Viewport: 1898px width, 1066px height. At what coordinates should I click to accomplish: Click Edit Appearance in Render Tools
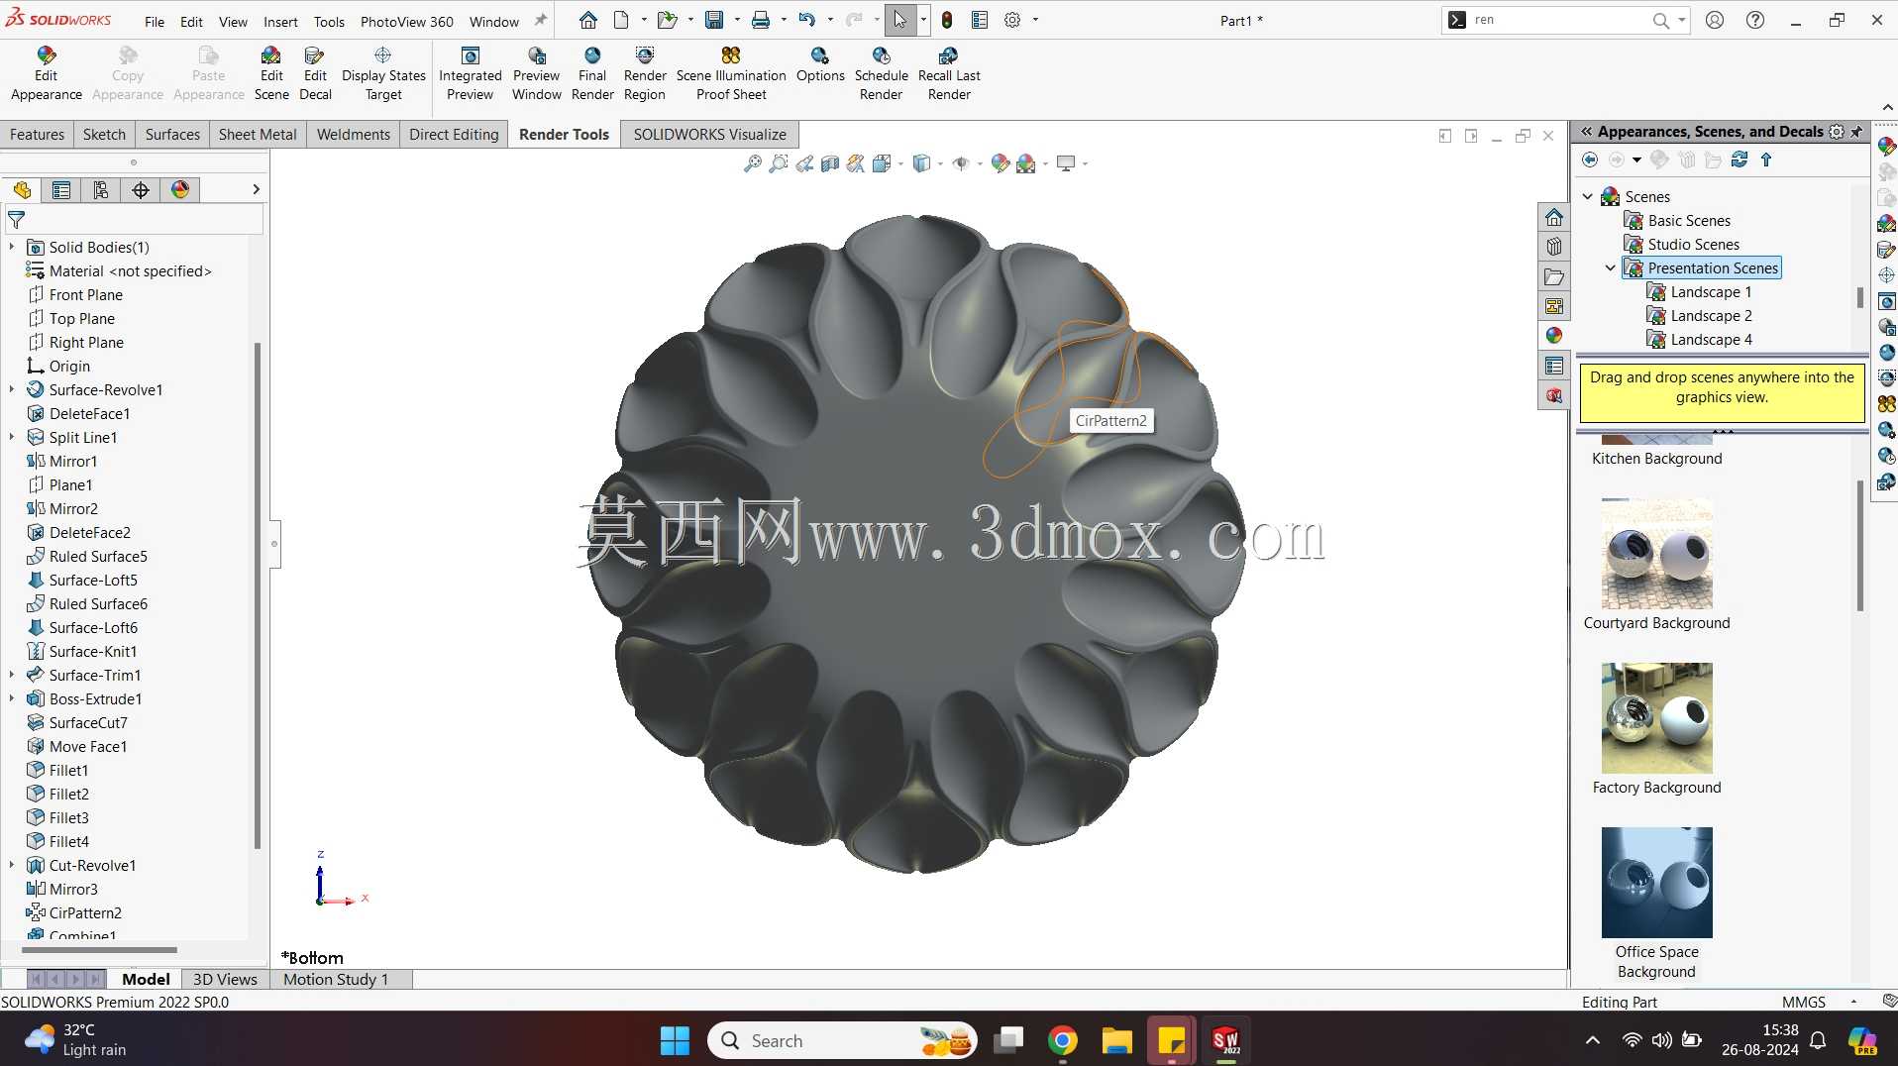pos(46,73)
